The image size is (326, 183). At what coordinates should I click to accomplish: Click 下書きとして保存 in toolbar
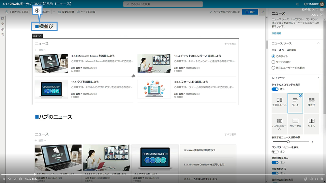[17, 12]
